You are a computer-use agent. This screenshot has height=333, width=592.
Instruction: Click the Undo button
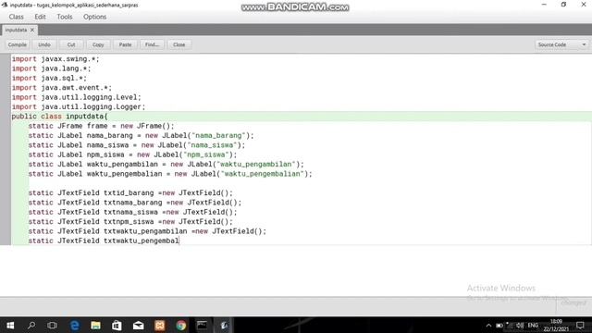point(44,44)
